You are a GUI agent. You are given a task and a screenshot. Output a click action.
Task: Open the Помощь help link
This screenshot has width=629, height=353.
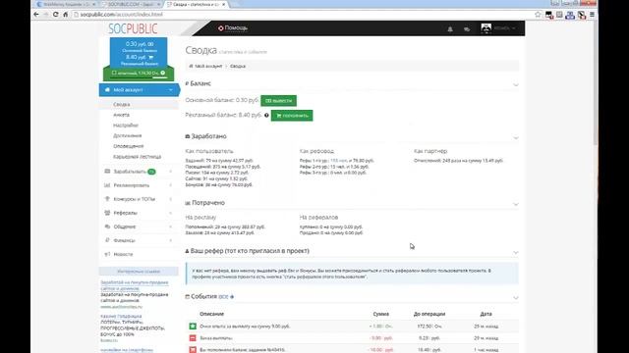[233, 28]
